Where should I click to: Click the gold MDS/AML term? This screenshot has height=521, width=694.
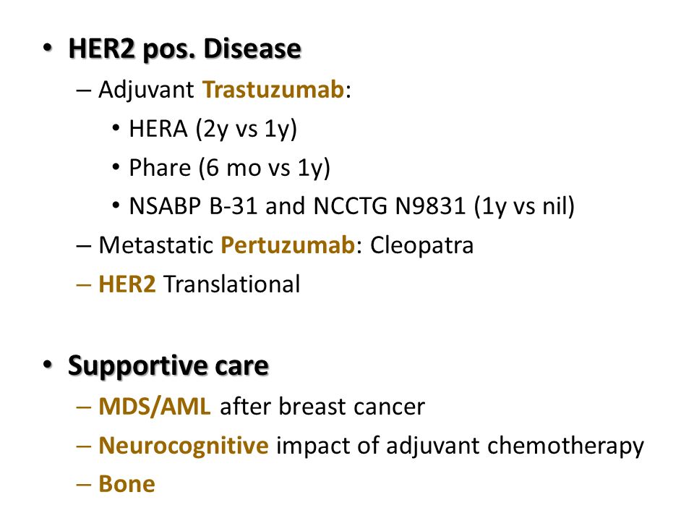click(x=155, y=407)
